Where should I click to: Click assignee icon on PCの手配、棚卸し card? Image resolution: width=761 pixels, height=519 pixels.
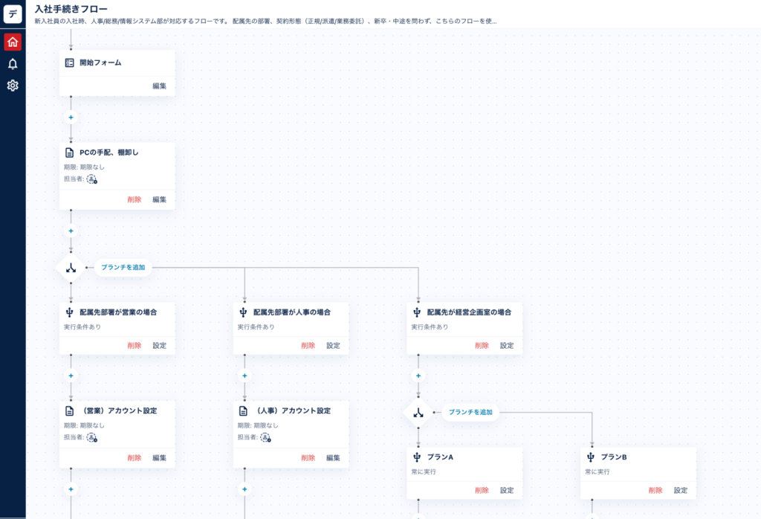click(92, 179)
